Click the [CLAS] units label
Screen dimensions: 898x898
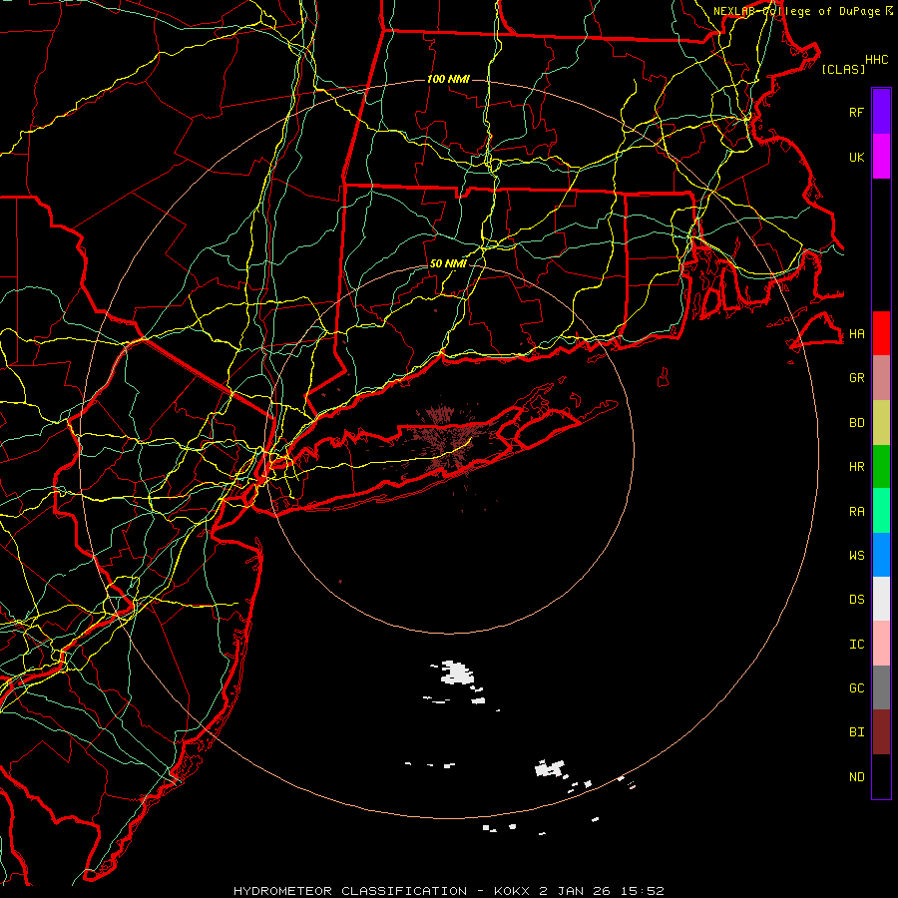click(x=843, y=69)
